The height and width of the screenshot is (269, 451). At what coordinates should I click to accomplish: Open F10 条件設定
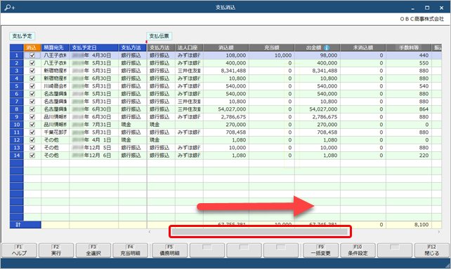(358, 250)
